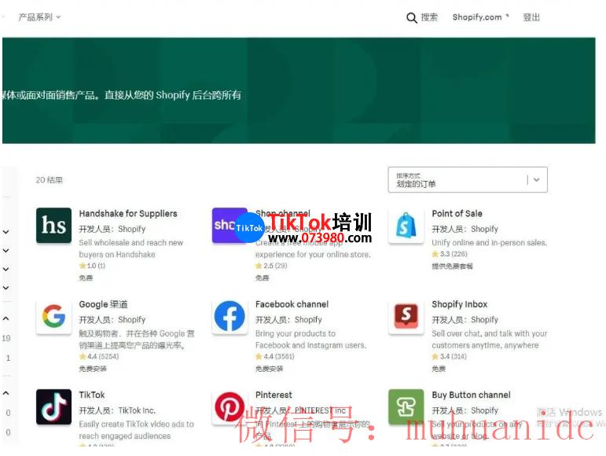This screenshot has height=456, width=606.
Task: Open the sort order dropdown
Action: pos(468,180)
